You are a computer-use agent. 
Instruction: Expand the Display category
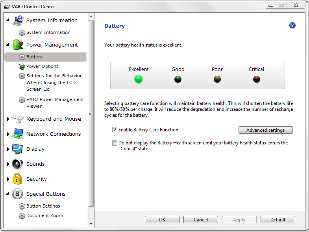click(x=8, y=149)
